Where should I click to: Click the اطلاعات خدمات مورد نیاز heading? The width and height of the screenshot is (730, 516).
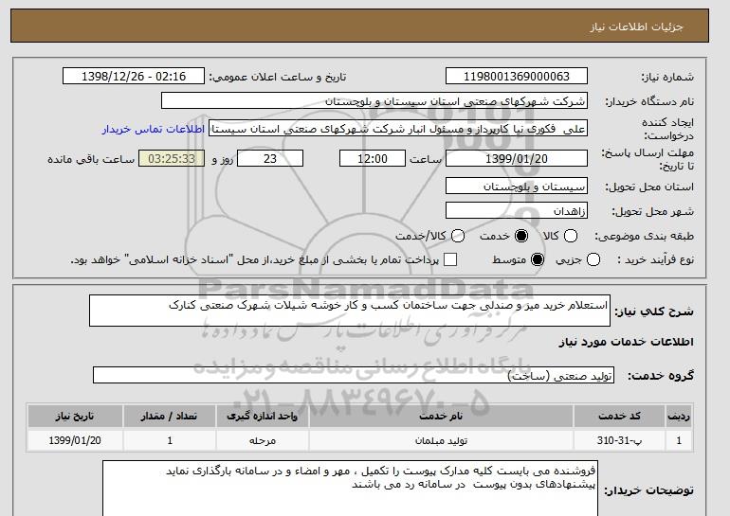tap(626, 342)
